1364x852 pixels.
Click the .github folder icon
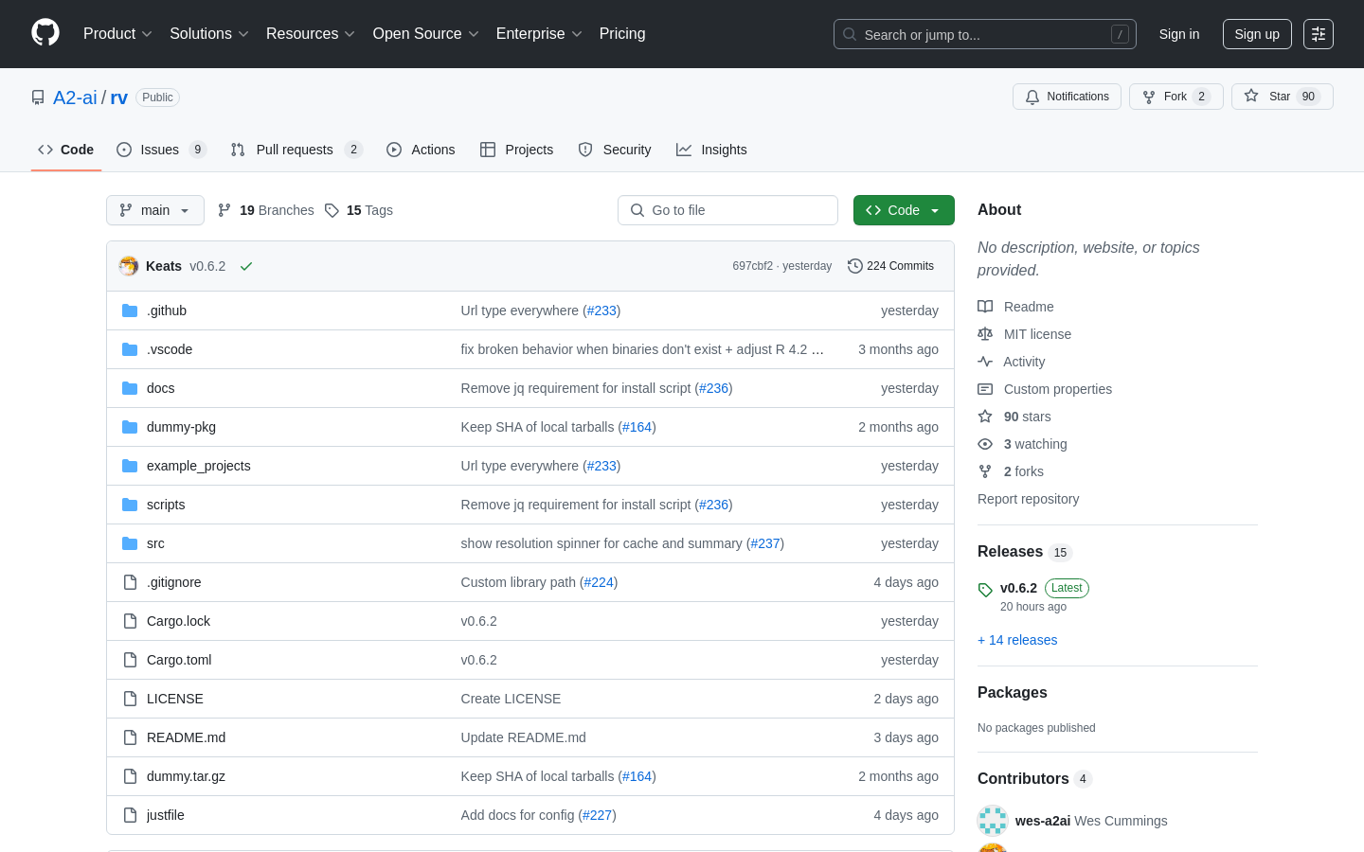click(x=130, y=311)
